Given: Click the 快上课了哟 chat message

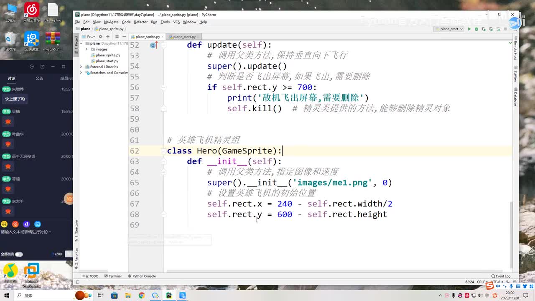Looking at the screenshot, I should point(15,99).
